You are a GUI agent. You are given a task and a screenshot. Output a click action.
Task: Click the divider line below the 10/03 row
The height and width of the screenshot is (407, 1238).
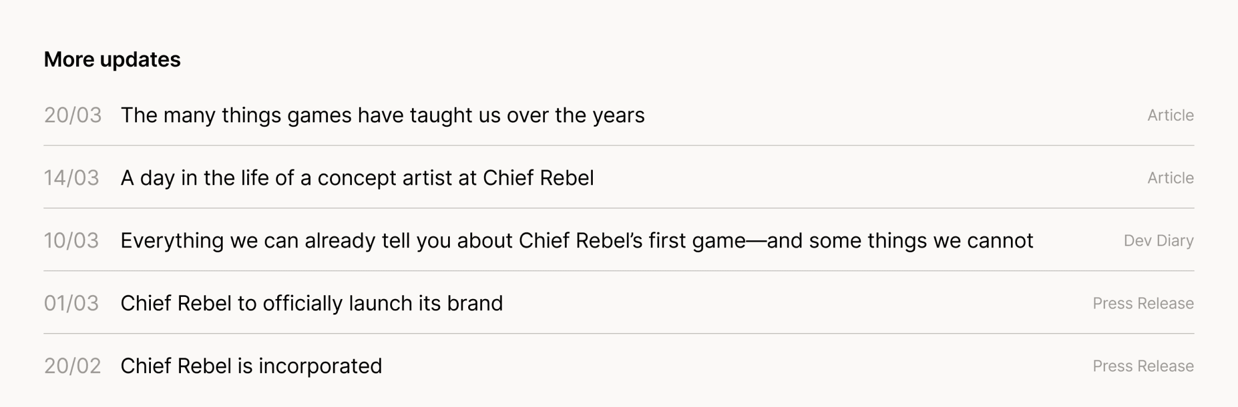pos(619,271)
